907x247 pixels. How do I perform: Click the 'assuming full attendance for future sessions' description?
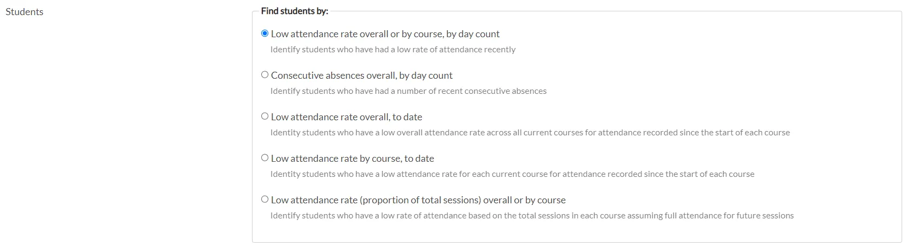click(532, 216)
